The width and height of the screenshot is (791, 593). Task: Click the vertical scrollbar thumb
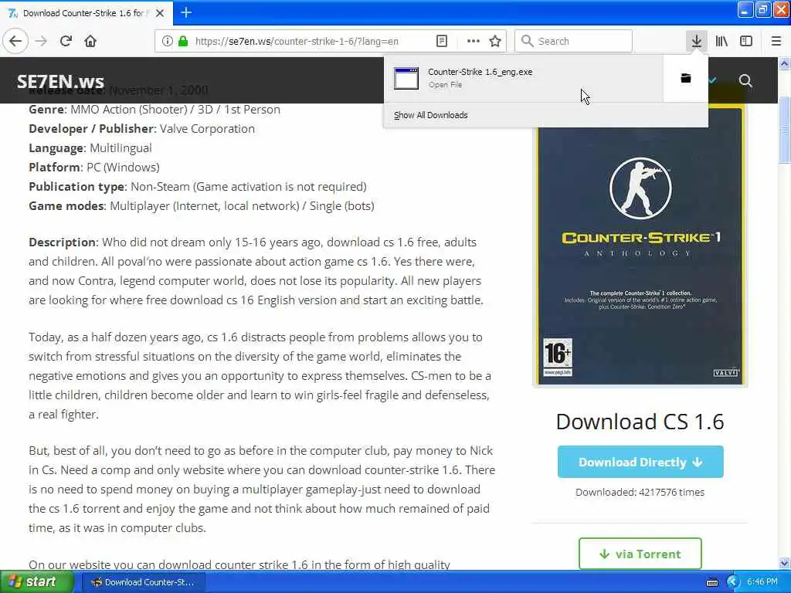(x=785, y=129)
